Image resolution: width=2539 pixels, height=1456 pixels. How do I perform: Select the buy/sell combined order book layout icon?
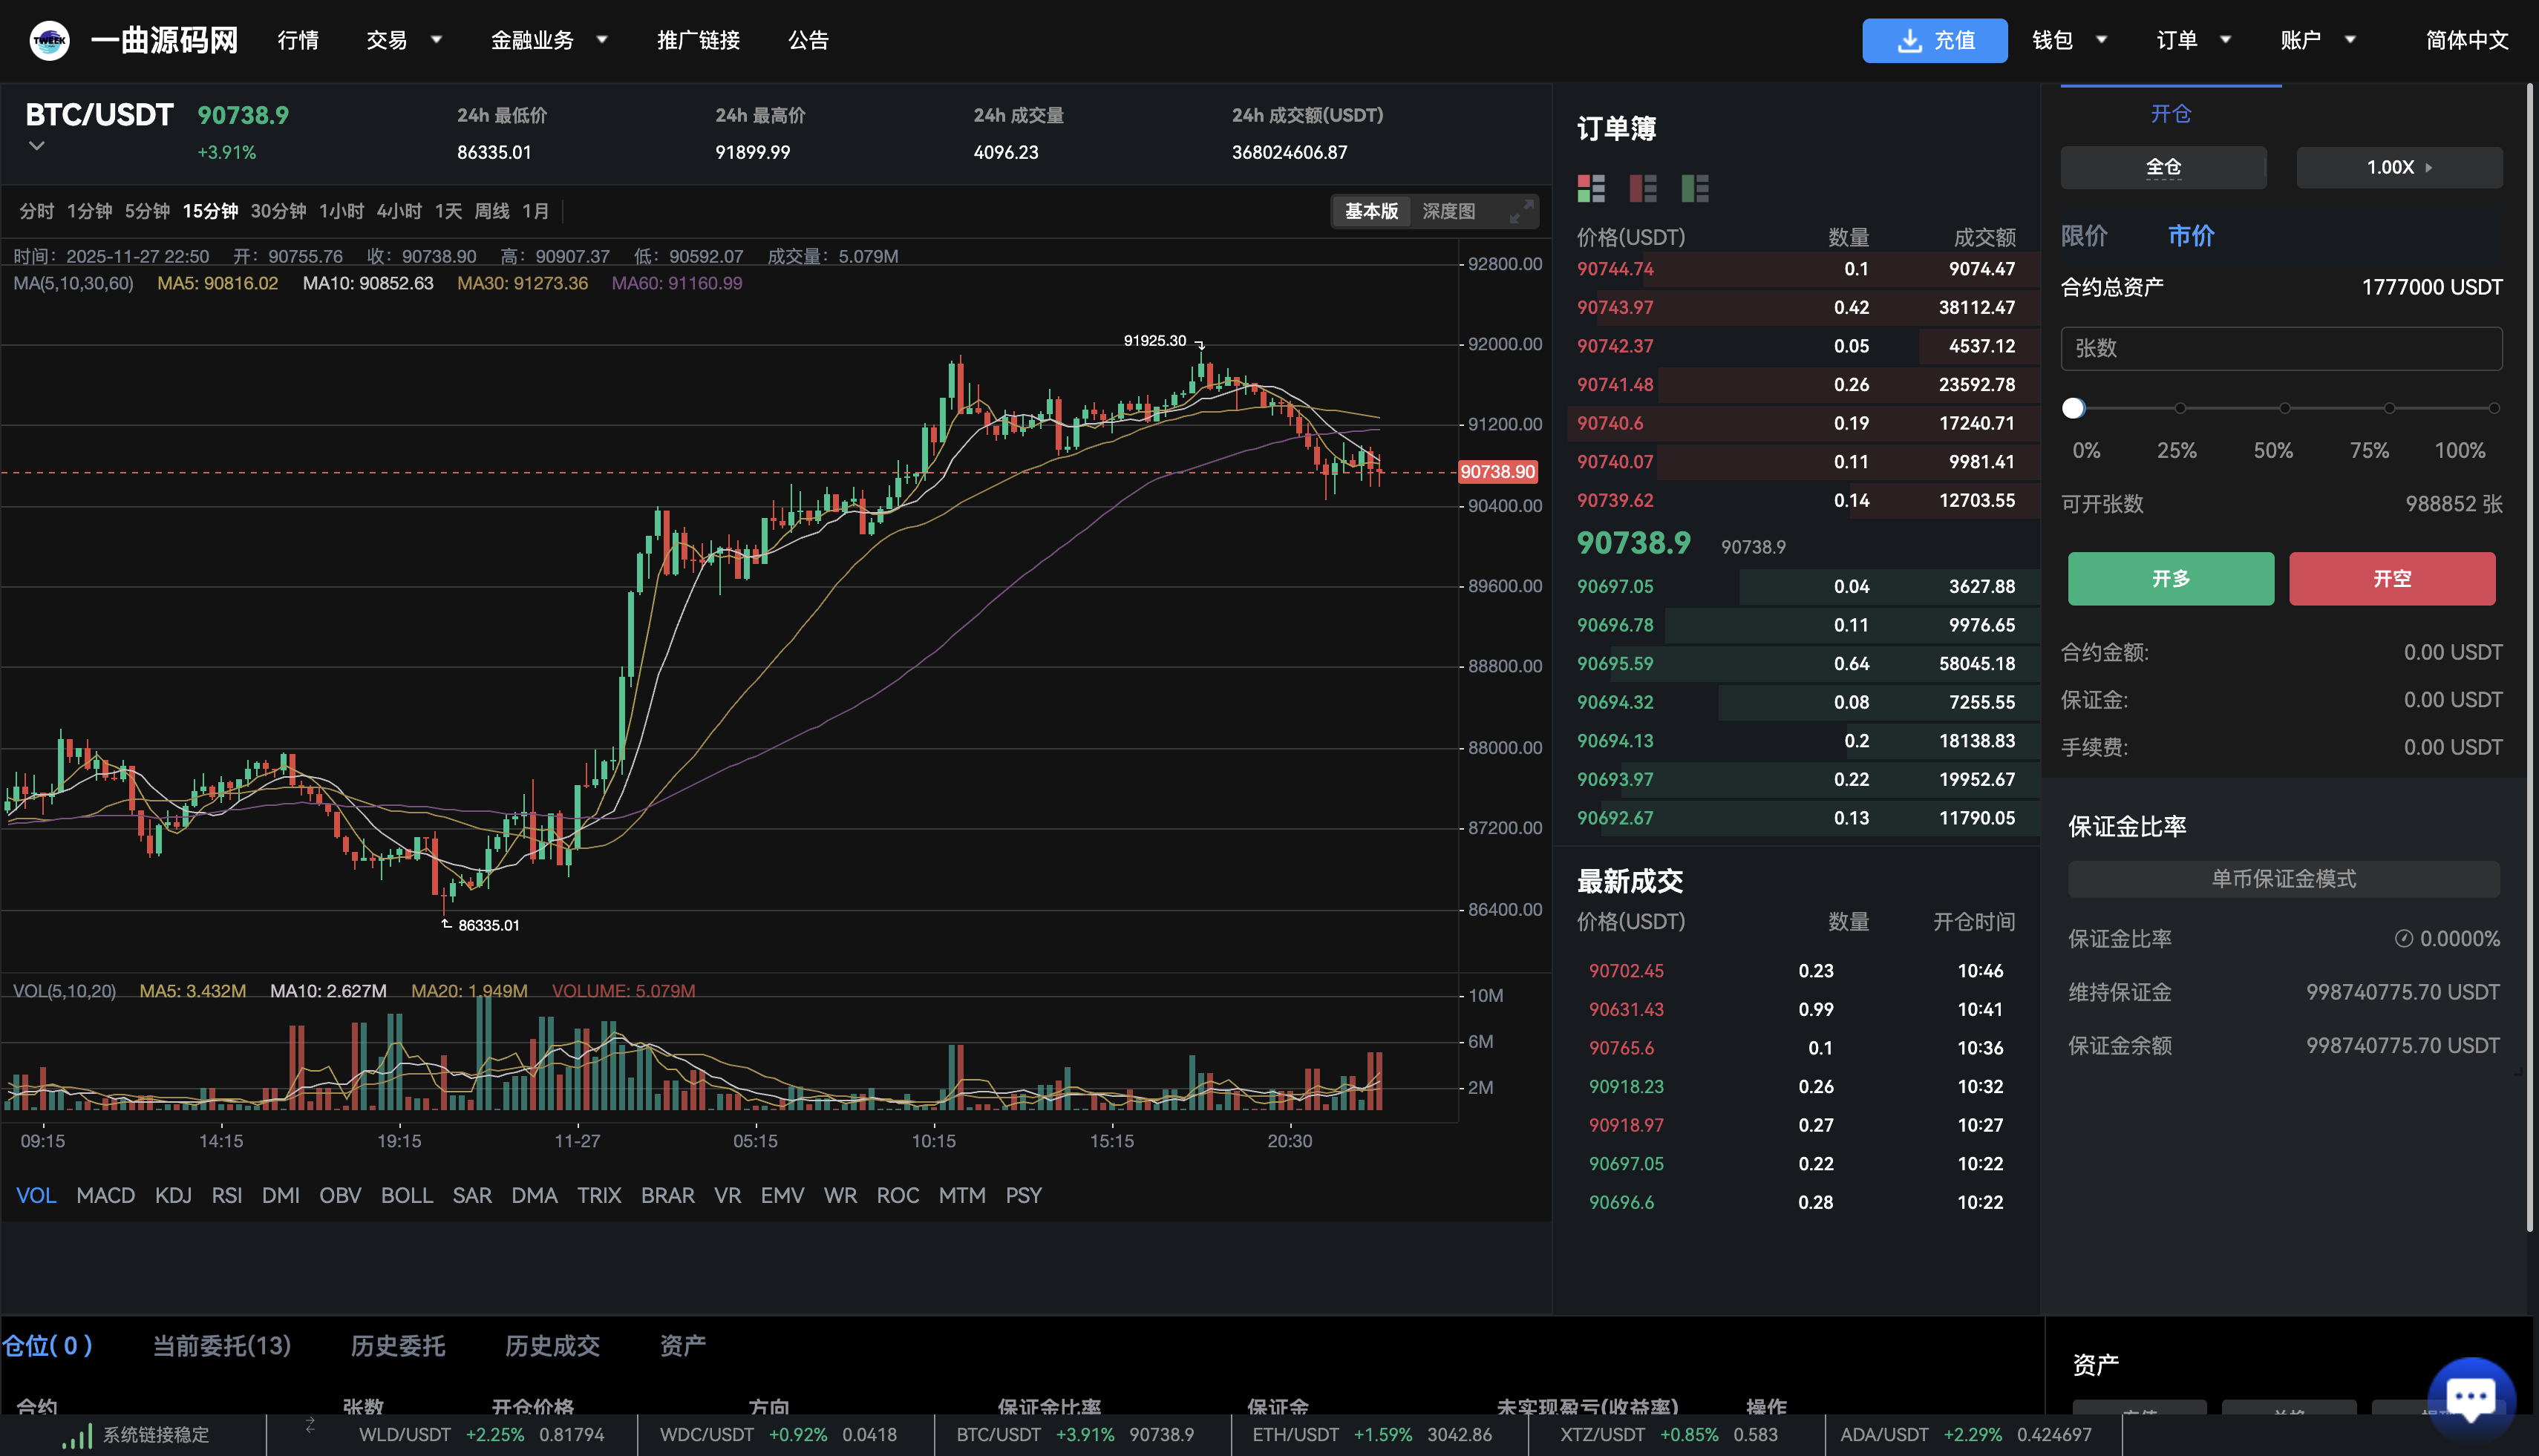click(1591, 188)
